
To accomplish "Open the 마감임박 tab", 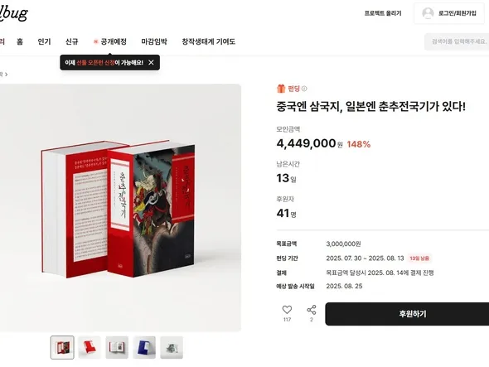I will click(x=154, y=41).
